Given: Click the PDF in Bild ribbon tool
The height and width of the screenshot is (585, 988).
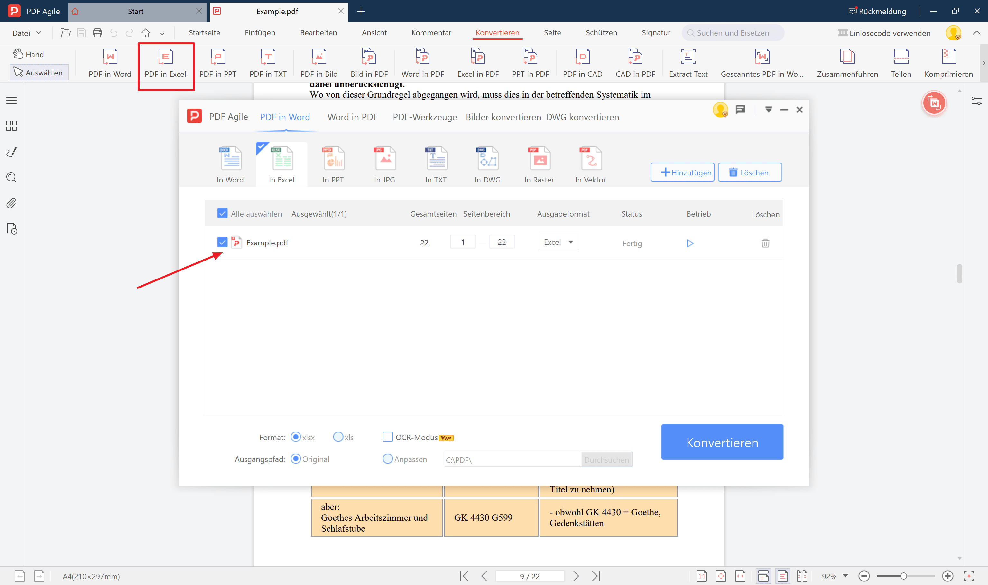Looking at the screenshot, I should point(319,63).
